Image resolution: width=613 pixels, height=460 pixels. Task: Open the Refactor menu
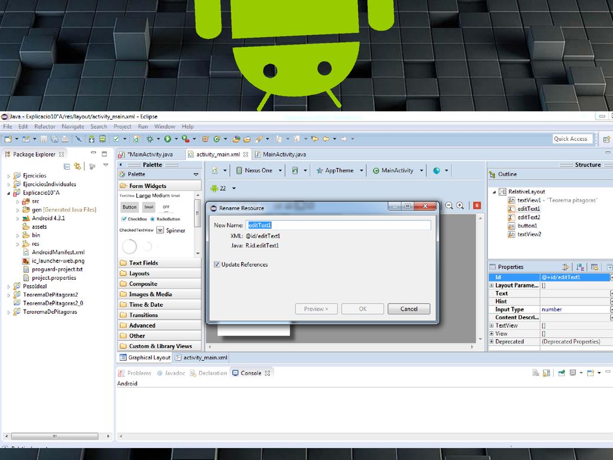(x=44, y=127)
